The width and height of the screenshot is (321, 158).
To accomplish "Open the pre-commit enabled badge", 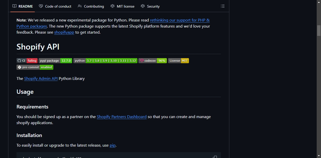I will point(35,67).
